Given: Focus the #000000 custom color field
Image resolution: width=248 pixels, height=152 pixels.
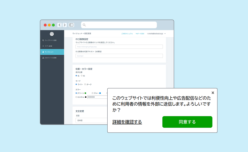Looking at the screenshot, I should pos(98,97).
